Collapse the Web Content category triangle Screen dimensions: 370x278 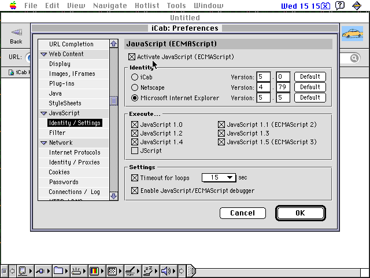pyautogui.click(x=44, y=54)
